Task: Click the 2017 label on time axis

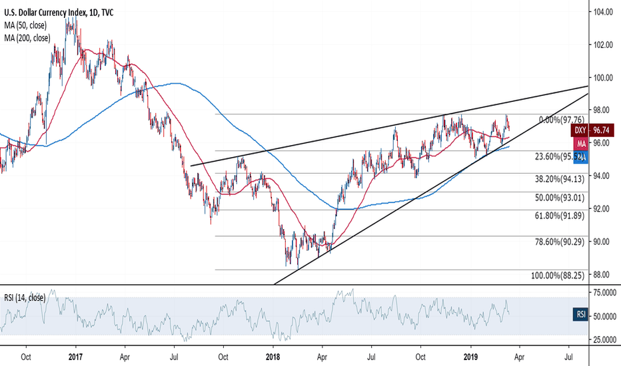Action: tap(75, 357)
